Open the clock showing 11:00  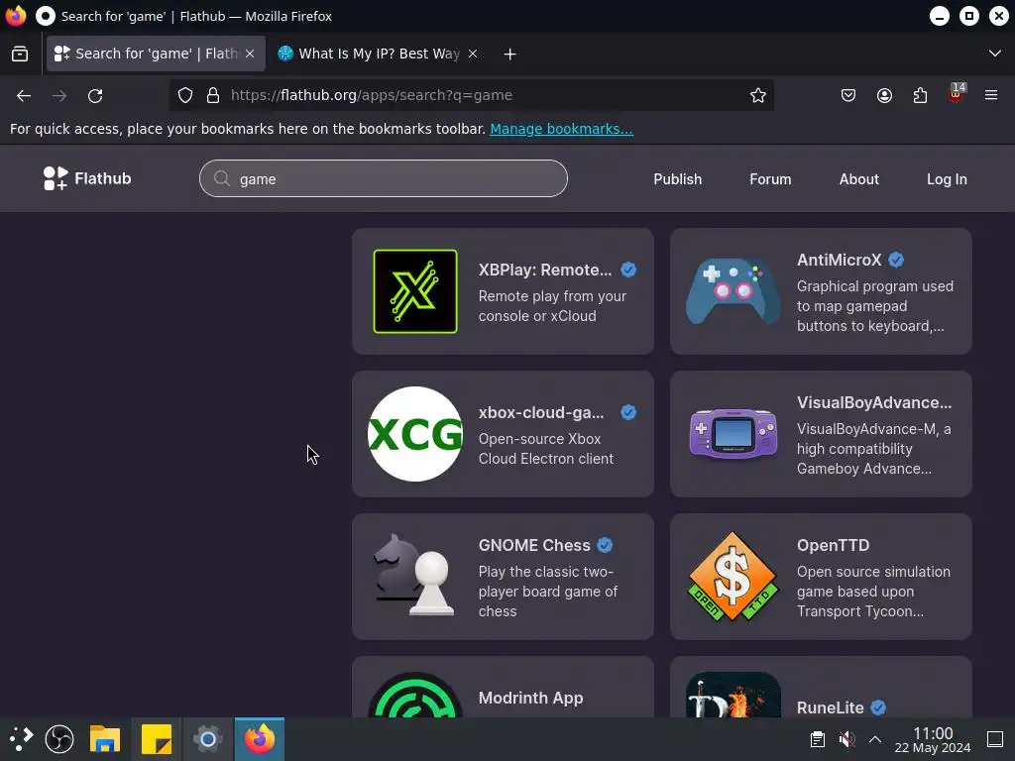[933, 739]
